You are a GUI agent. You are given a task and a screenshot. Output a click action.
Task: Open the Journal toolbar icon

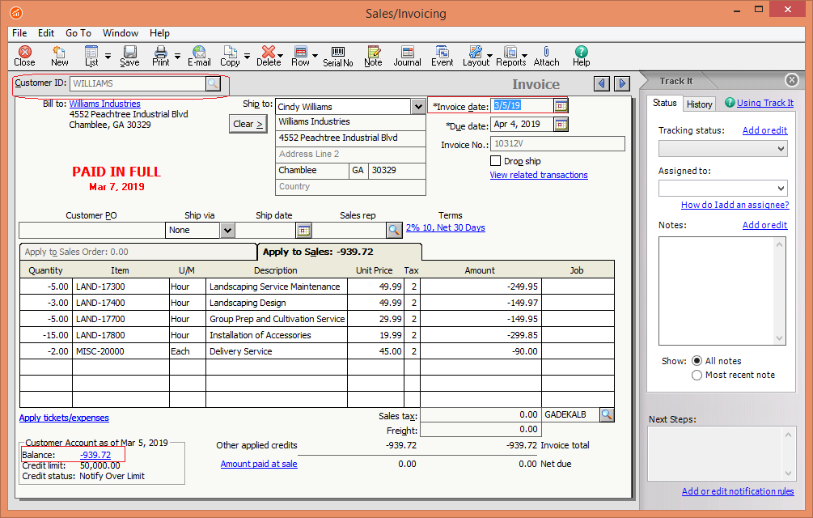pyautogui.click(x=408, y=56)
